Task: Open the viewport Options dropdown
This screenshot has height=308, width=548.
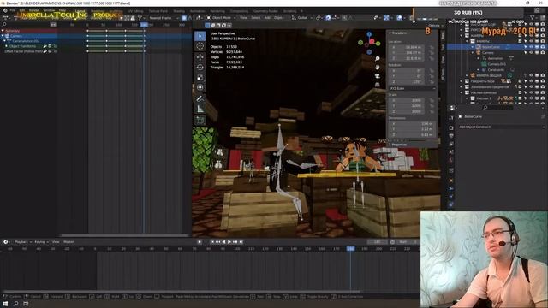Action: pyautogui.click(x=436, y=25)
